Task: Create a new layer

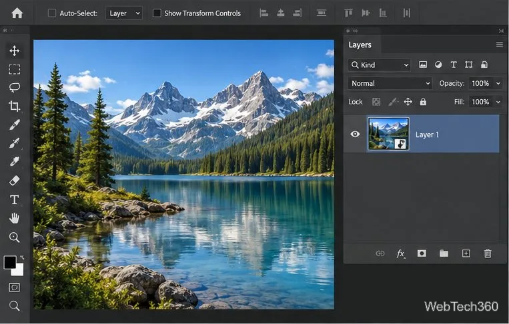Action: coord(466,253)
